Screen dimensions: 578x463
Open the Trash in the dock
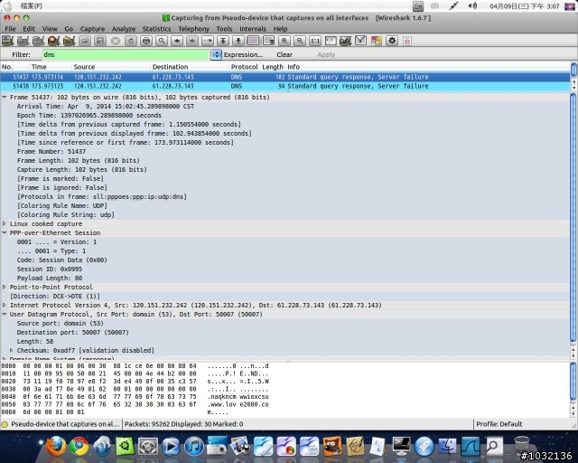click(x=522, y=446)
